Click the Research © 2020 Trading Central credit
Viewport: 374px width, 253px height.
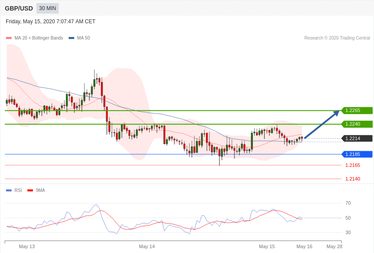(x=337, y=38)
